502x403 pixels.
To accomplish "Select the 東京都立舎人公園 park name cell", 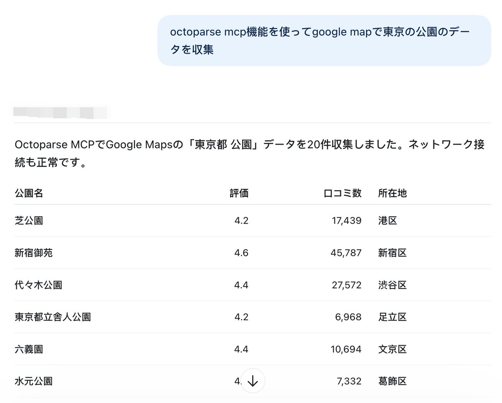I will (x=53, y=317).
